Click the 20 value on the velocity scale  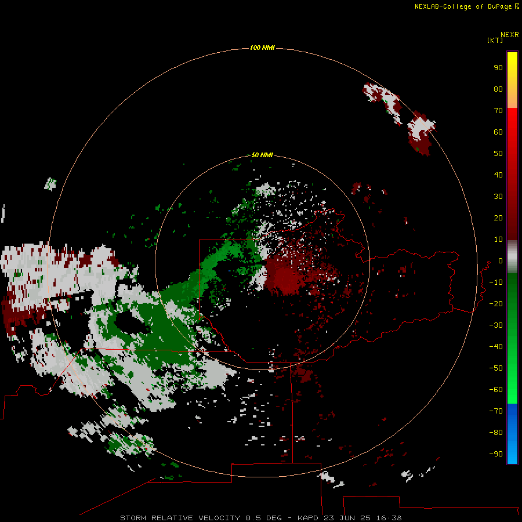[x=498, y=217]
